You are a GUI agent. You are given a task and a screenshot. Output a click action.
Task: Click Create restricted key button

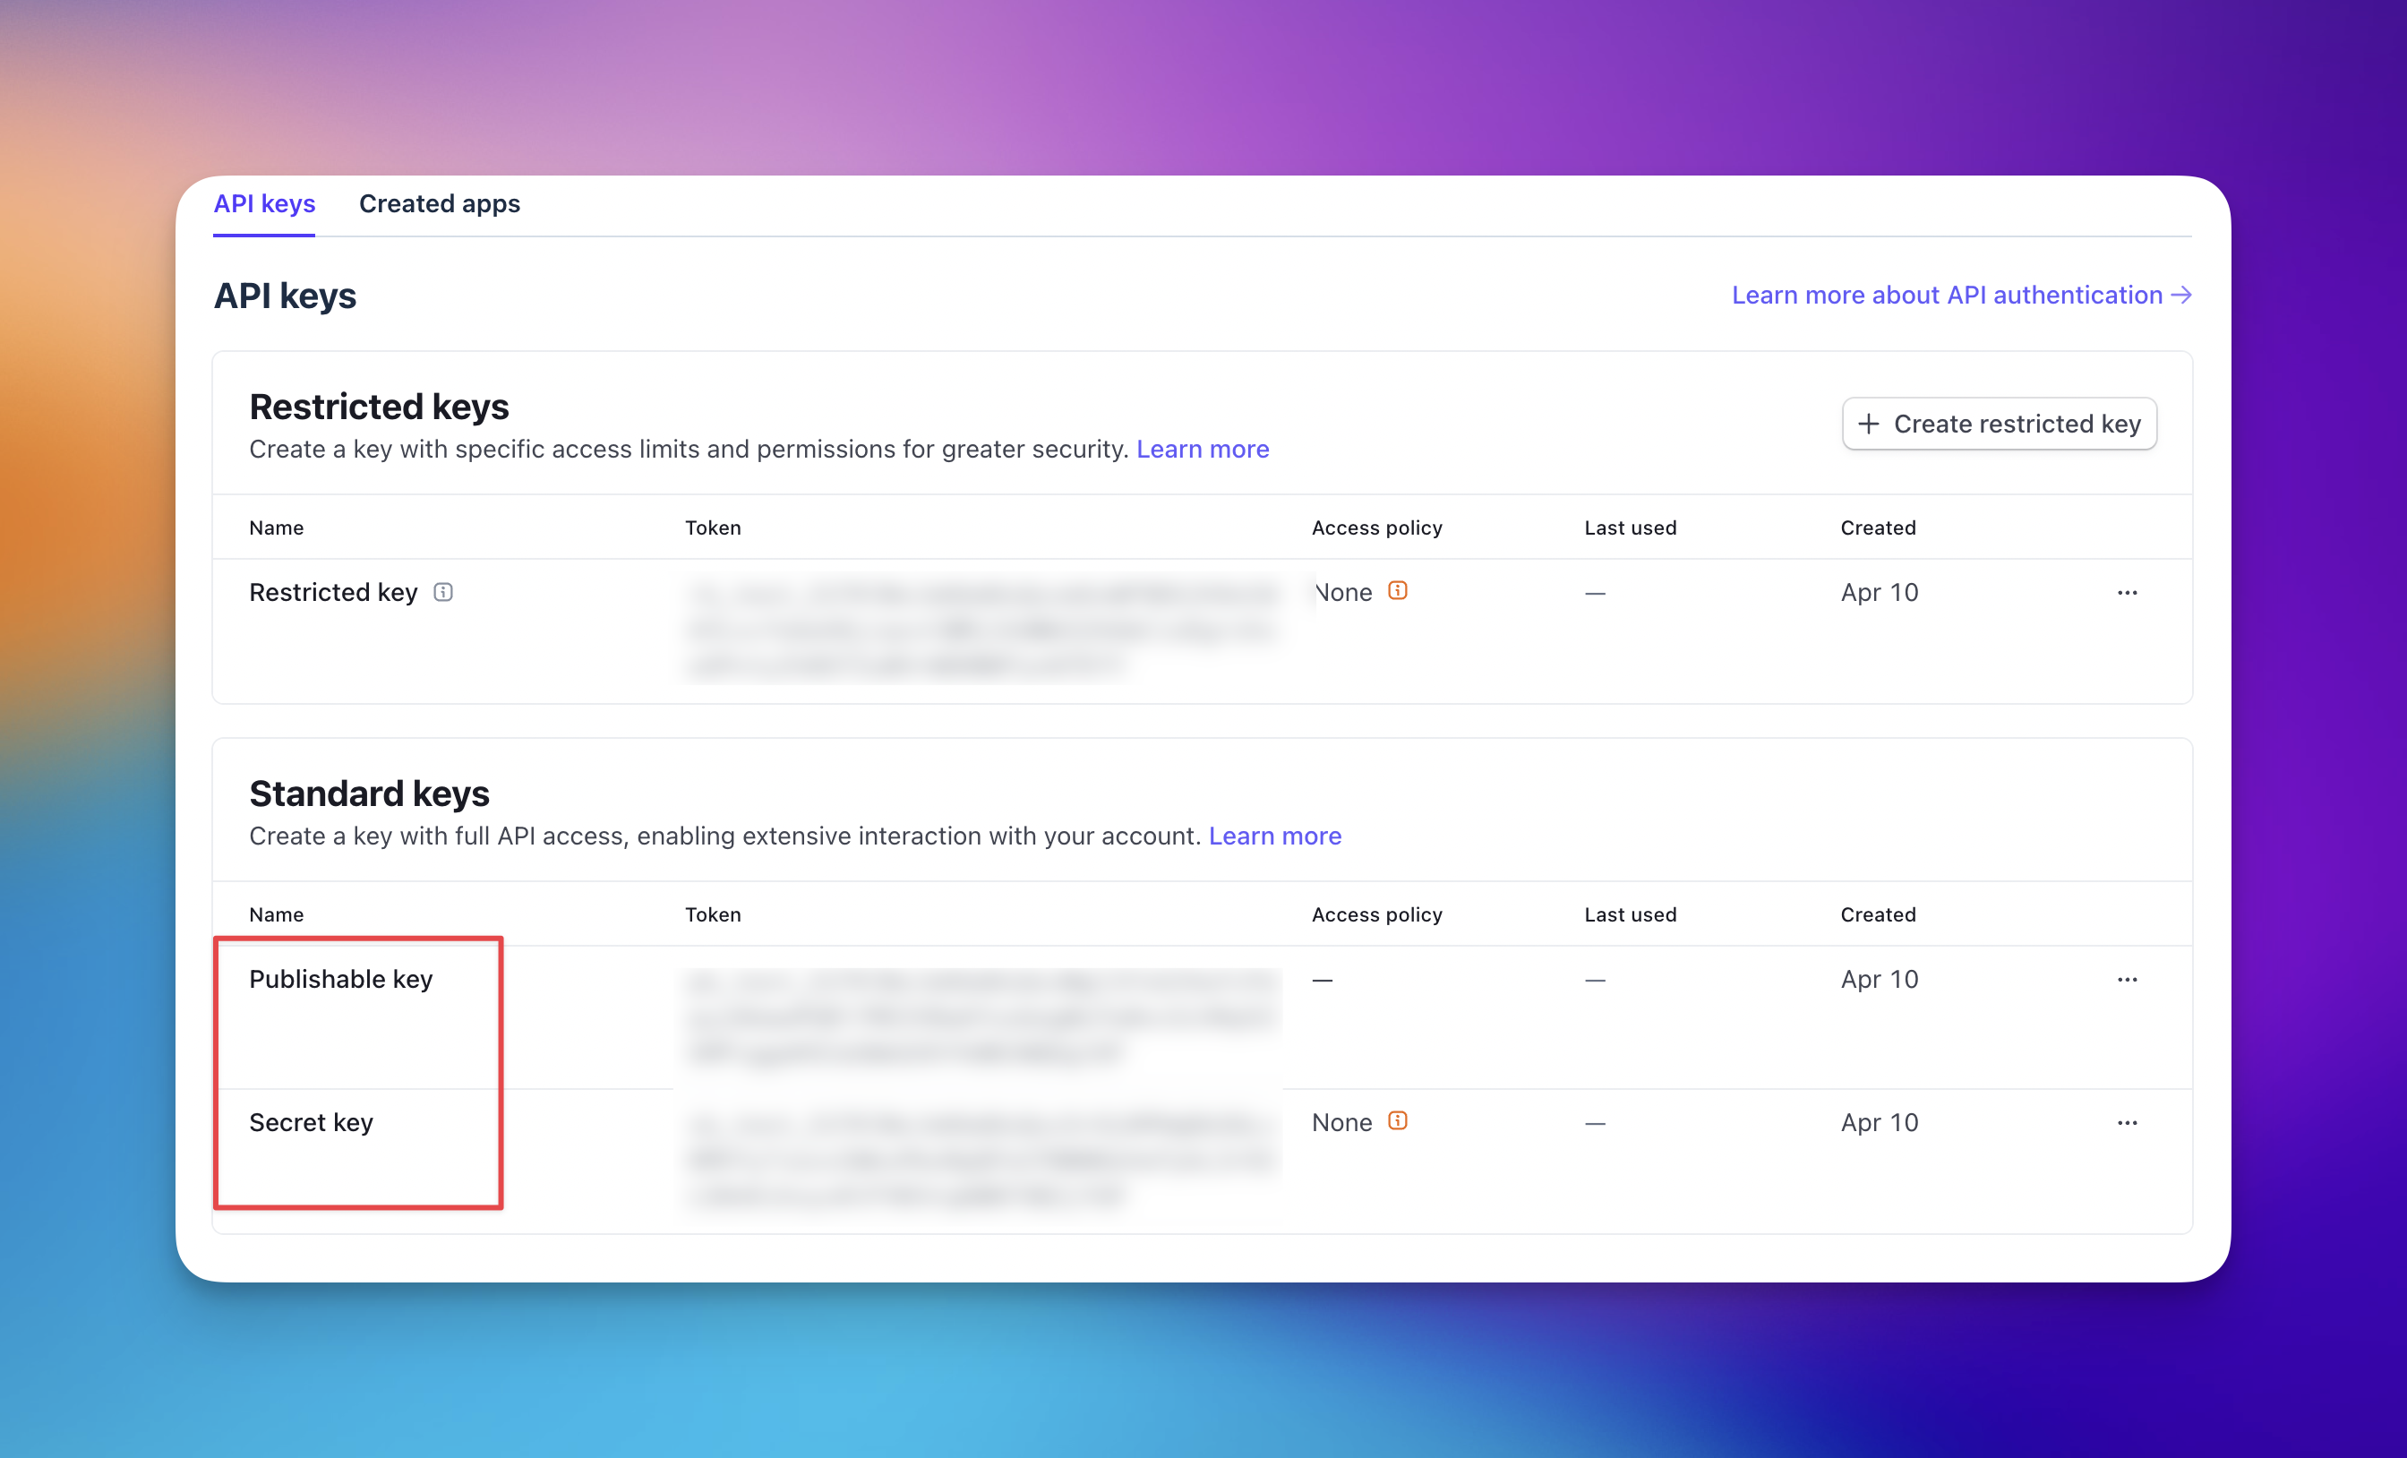(x=1999, y=425)
